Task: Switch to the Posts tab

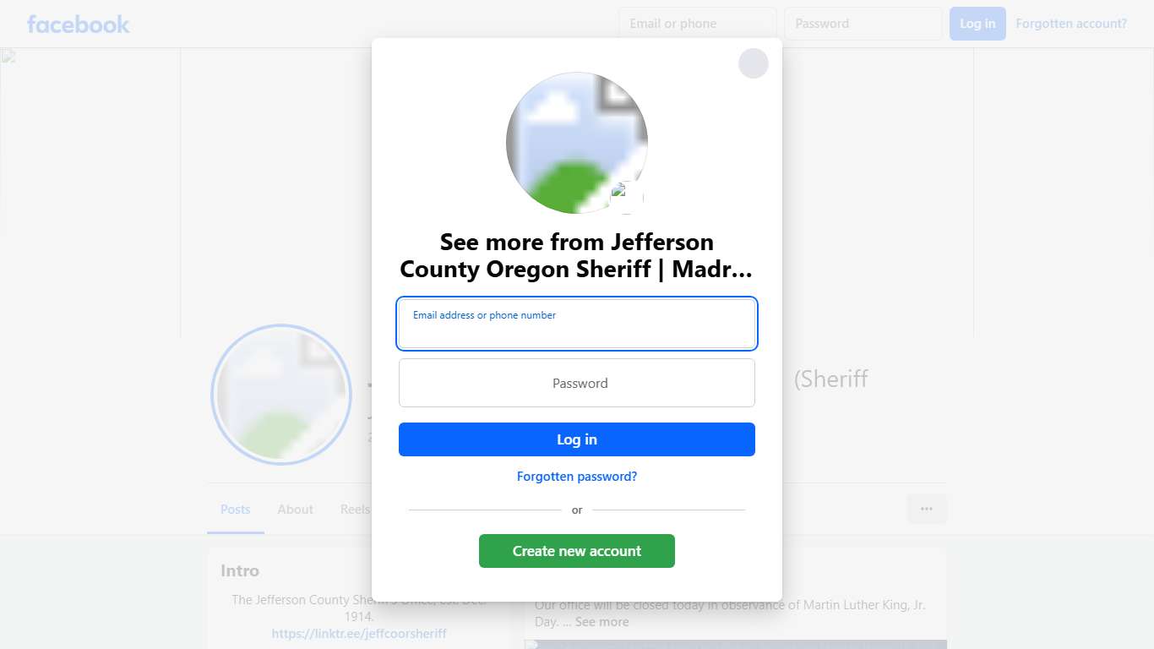Action: coord(236,510)
